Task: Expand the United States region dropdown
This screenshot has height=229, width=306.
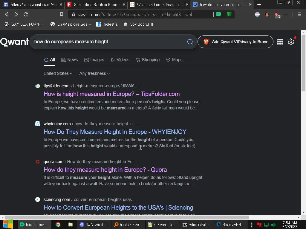Action: (58, 73)
